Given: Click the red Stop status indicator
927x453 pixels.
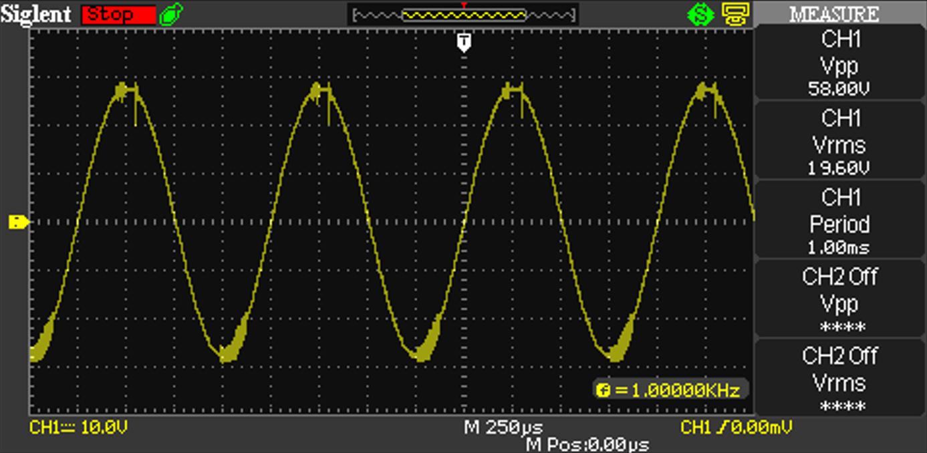Looking at the screenshot, I should point(118,14).
